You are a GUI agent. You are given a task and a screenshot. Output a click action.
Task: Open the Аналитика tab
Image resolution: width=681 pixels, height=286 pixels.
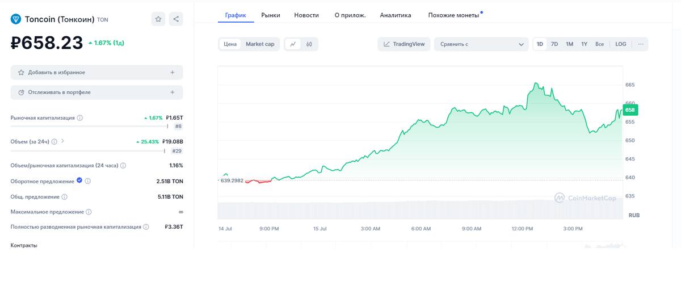(x=396, y=15)
